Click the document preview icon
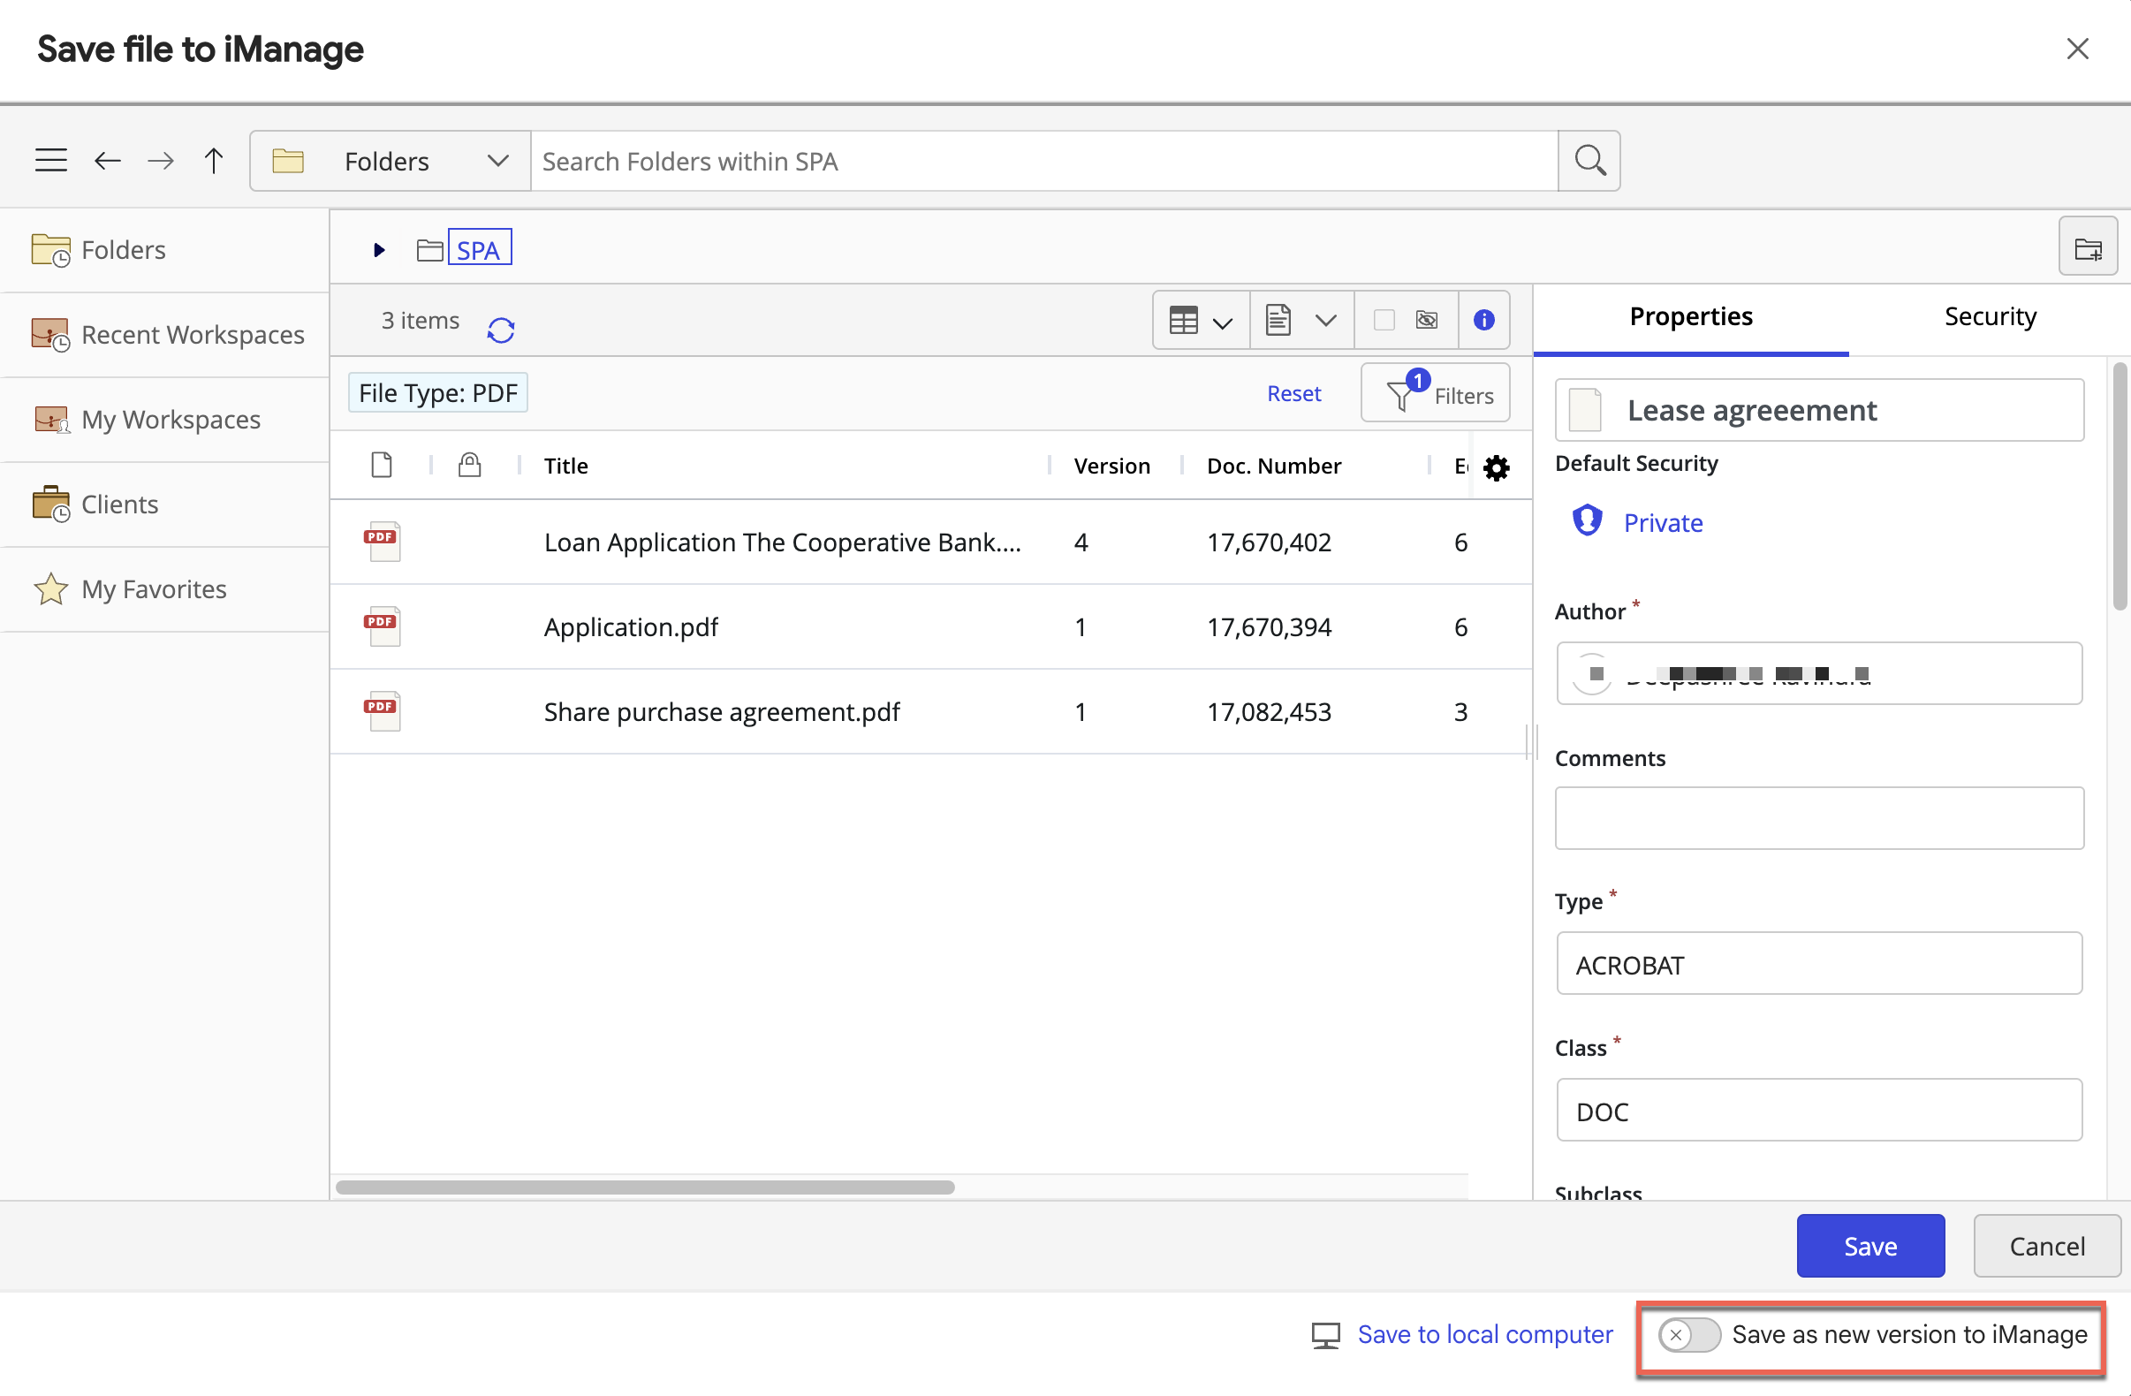The width and height of the screenshot is (2131, 1396). [x=1278, y=320]
